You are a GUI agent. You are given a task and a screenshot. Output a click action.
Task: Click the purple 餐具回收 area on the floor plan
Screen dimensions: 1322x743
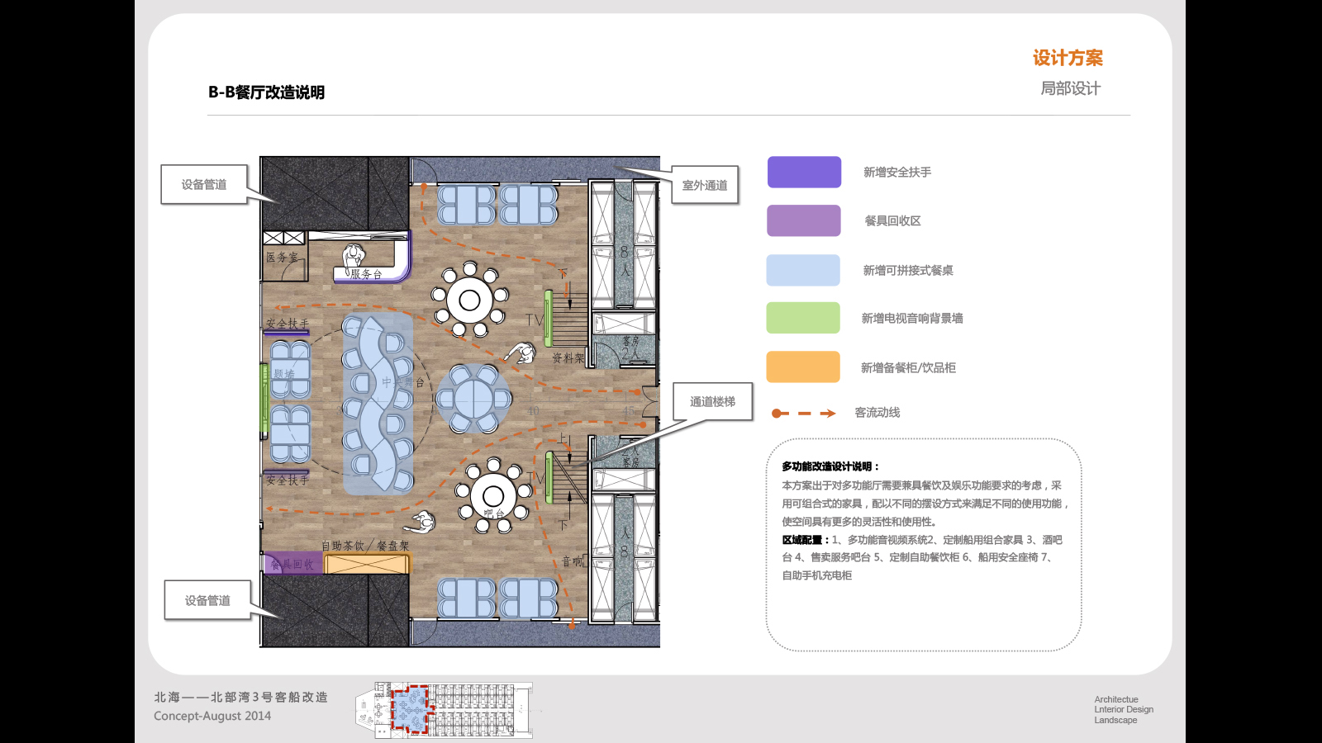coord(292,563)
